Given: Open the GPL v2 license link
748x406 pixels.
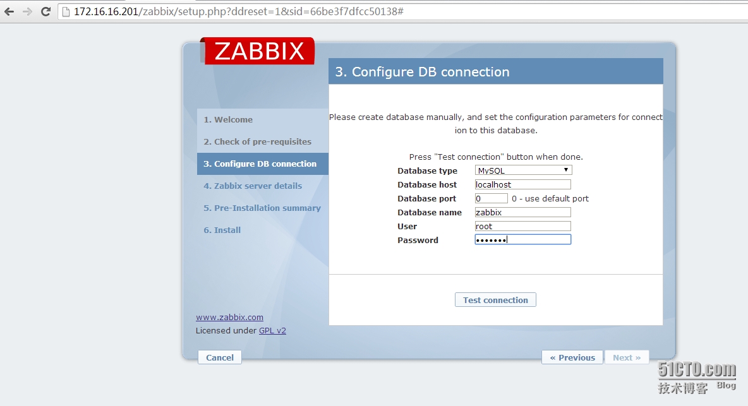Looking at the screenshot, I should tap(272, 331).
